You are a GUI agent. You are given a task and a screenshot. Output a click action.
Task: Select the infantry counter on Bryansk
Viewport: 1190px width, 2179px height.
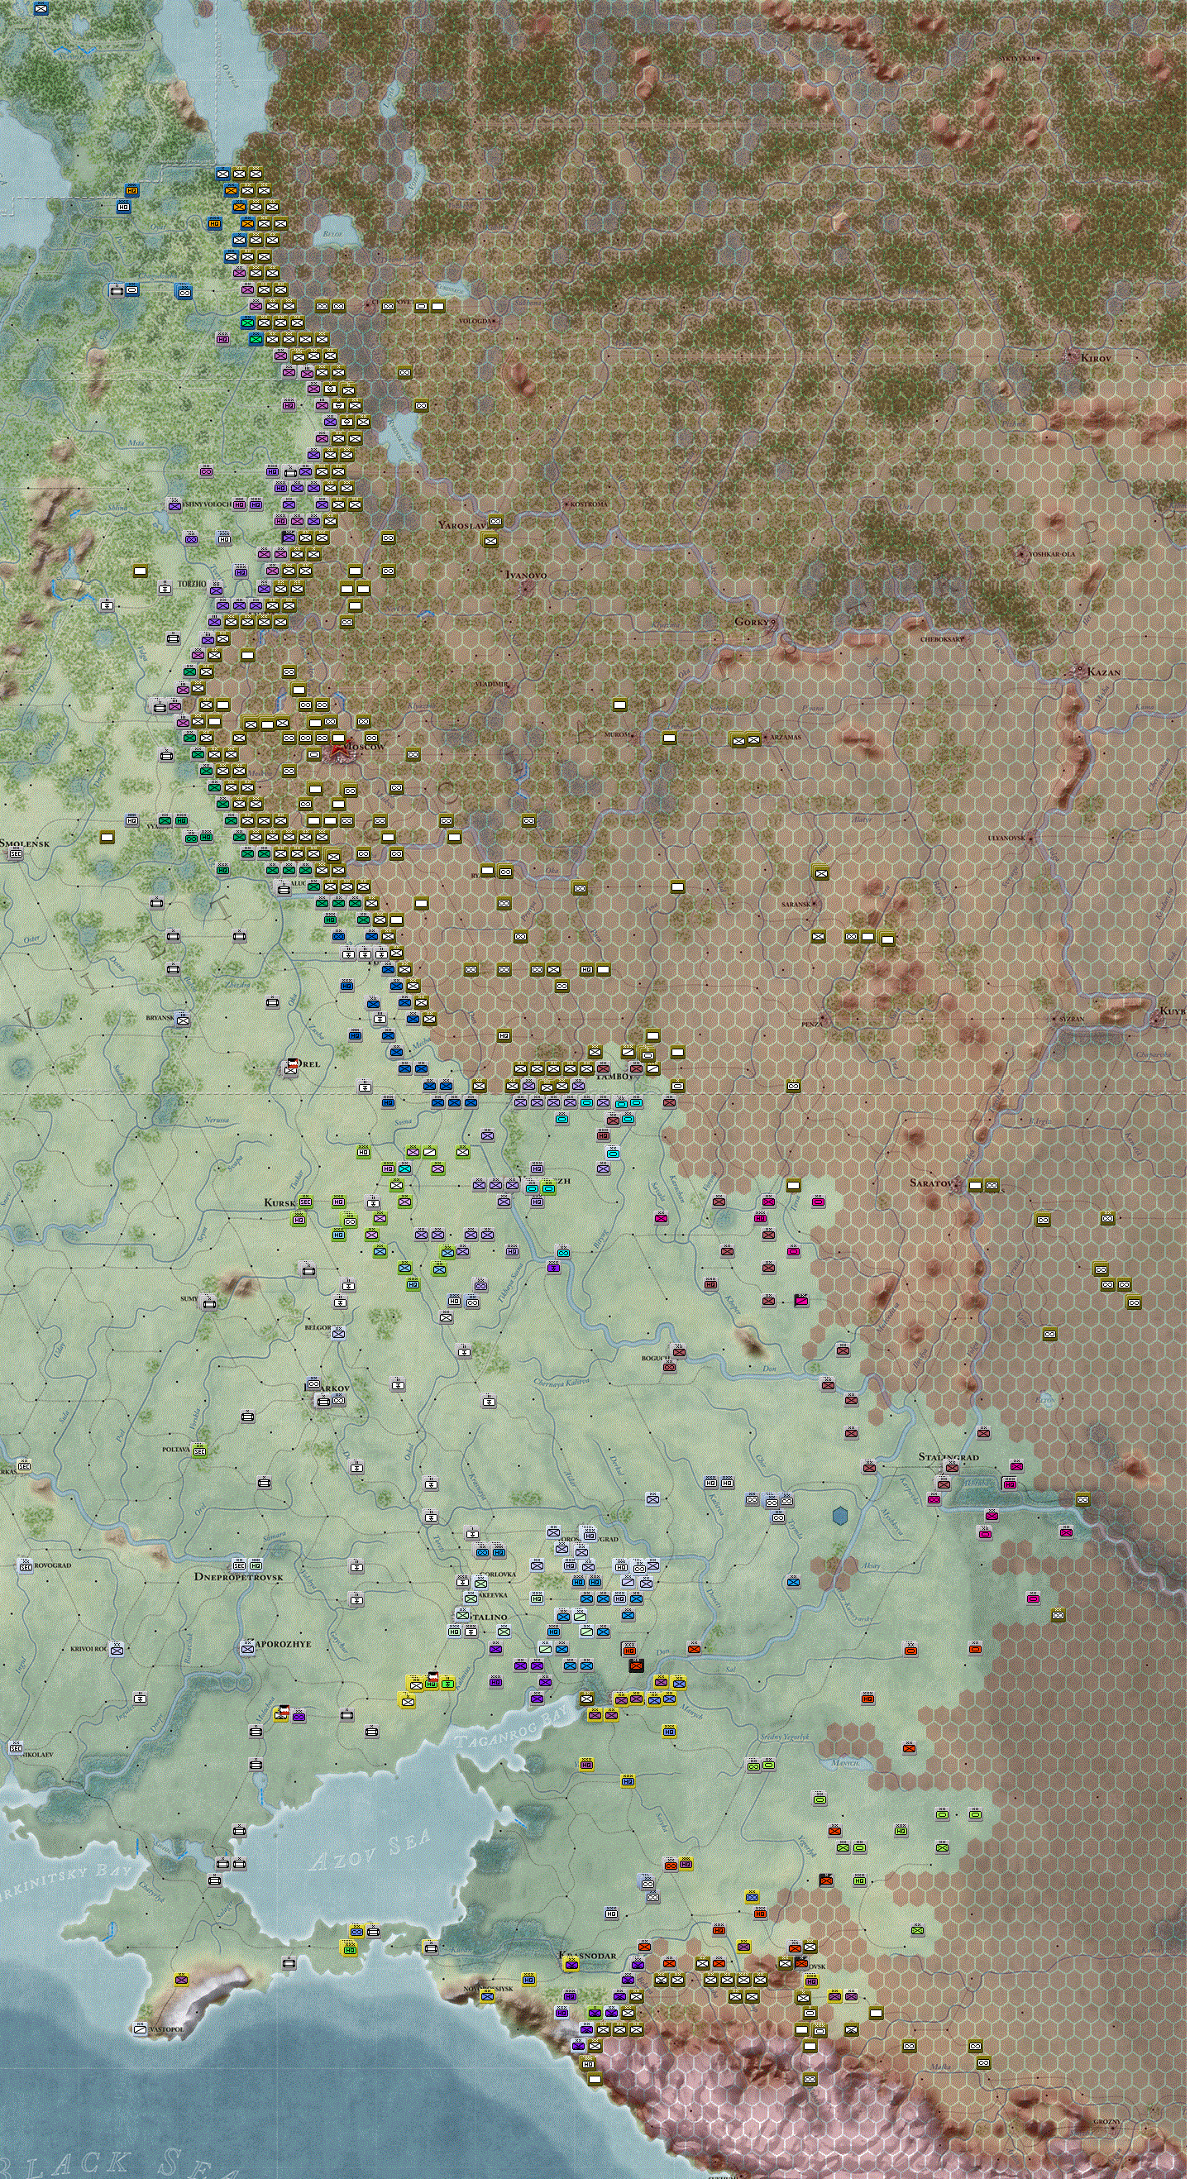pyautogui.click(x=184, y=1021)
